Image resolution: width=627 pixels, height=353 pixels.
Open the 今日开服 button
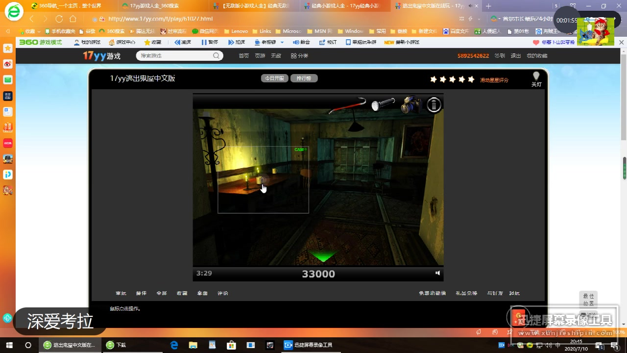(274, 78)
